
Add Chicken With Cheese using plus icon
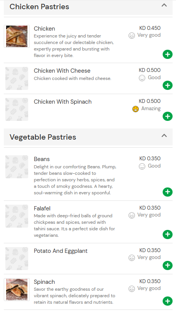[168, 85]
